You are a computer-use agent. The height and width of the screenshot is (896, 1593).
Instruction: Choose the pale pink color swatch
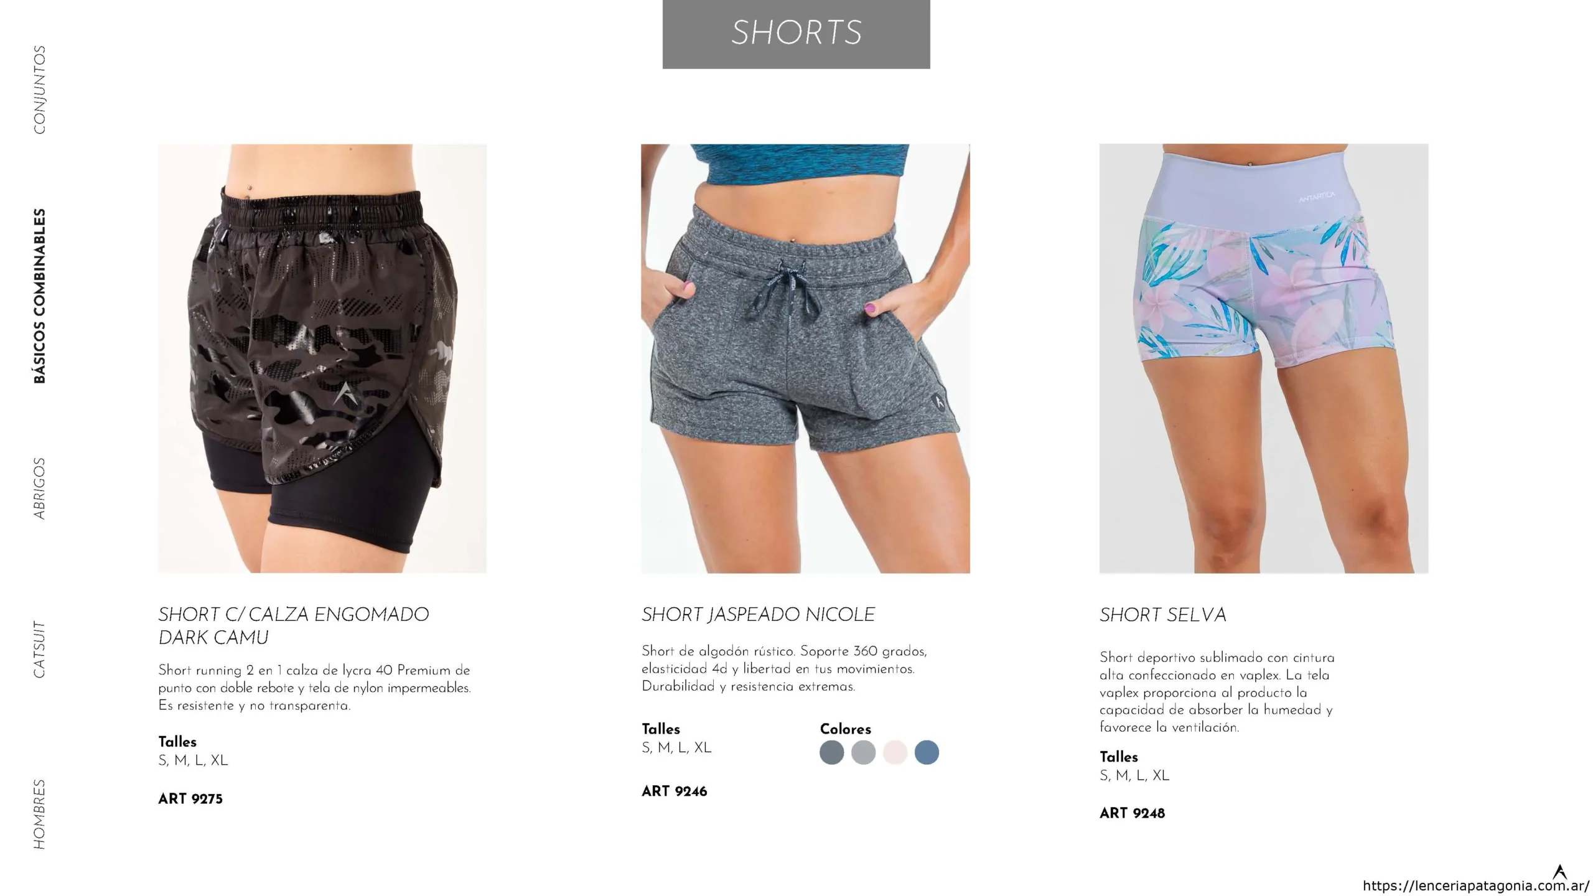coord(895,752)
